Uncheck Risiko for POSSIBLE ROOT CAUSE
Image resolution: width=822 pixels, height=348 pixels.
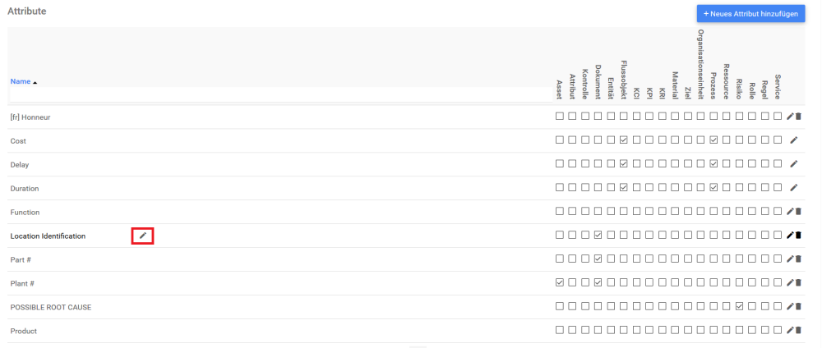point(739,307)
